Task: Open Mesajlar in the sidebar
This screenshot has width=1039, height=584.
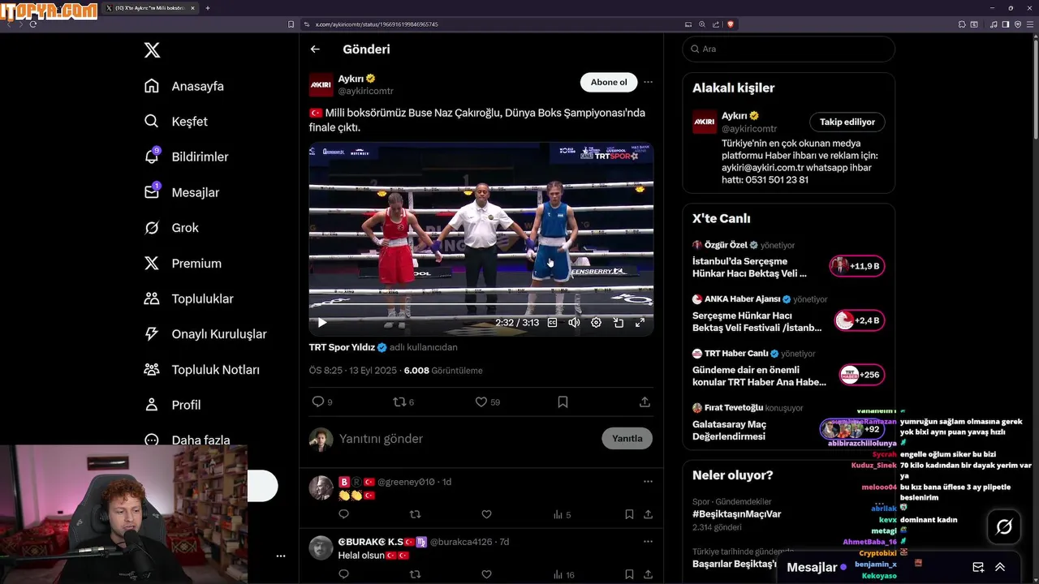Action: click(182, 192)
